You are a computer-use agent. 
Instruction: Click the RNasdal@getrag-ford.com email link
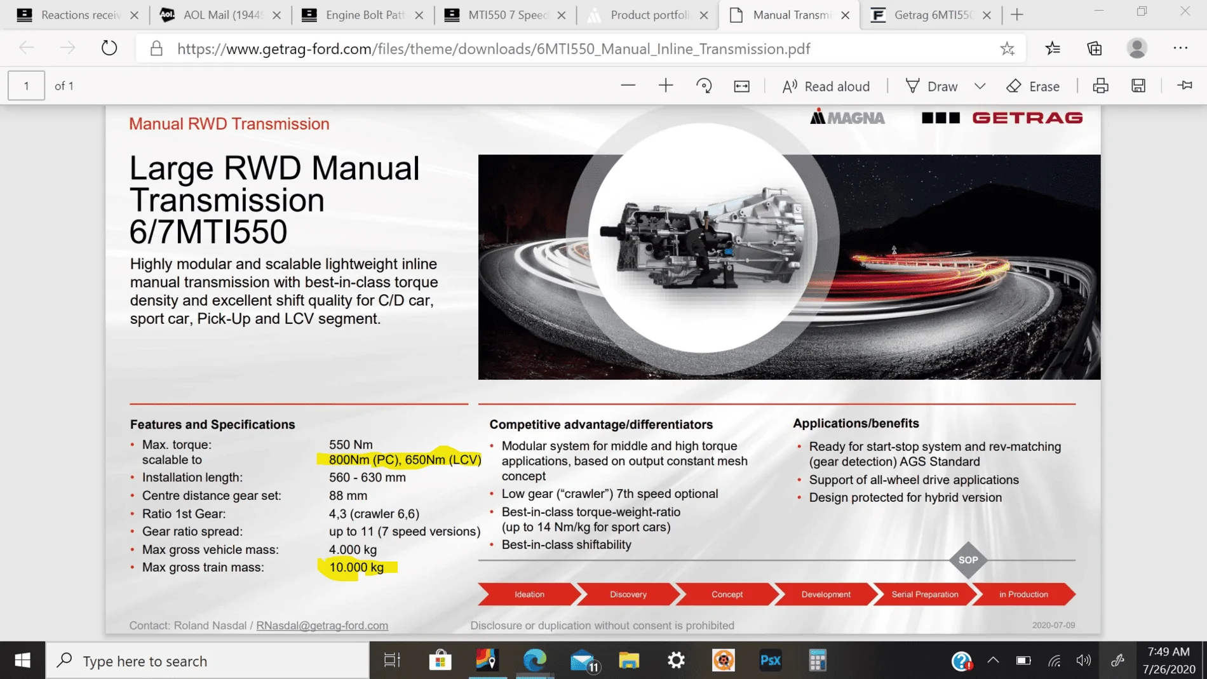322,626
